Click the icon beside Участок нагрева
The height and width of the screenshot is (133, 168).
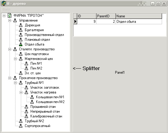pos(26,92)
